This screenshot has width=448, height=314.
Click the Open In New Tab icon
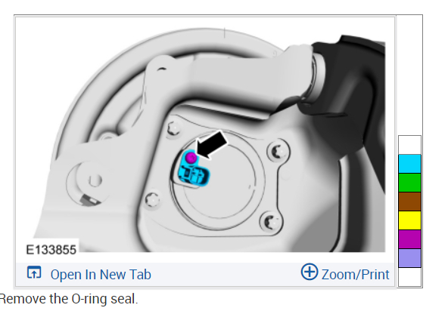[x=34, y=272]
